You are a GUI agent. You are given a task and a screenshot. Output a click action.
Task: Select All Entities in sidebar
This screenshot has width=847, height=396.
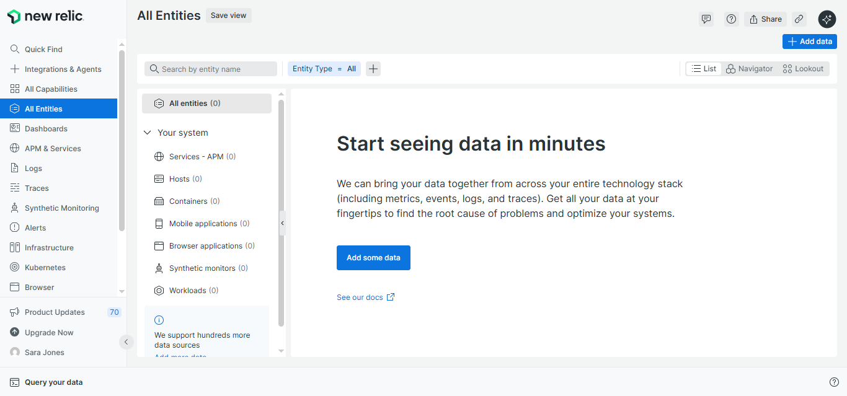[58, 109]
